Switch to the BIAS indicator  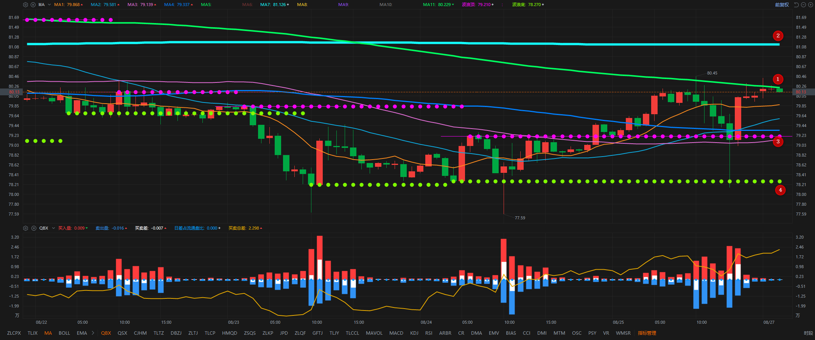tap(511, 333)
